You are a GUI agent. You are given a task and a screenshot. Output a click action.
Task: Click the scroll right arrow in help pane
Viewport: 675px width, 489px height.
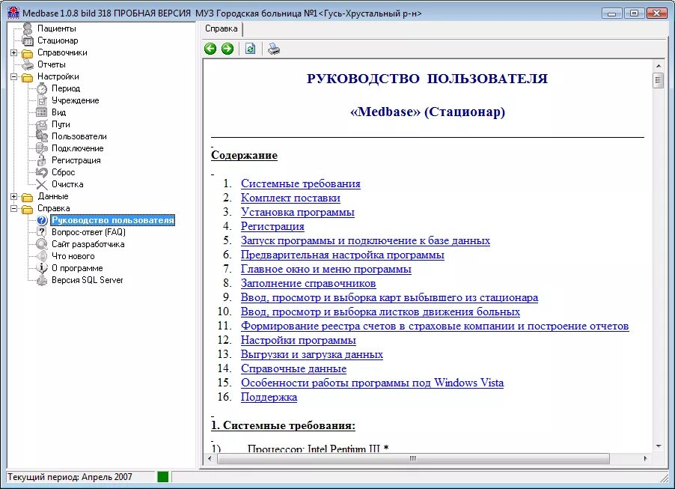point(645,458)
